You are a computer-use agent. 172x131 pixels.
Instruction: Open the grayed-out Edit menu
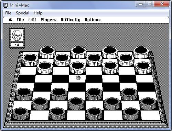(32, 20)
